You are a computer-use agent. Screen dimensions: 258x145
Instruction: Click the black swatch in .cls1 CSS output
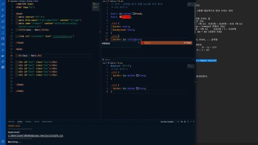(x=137, y=75)
